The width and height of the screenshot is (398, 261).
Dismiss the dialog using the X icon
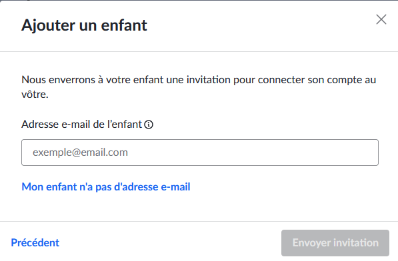coord(381,19)
